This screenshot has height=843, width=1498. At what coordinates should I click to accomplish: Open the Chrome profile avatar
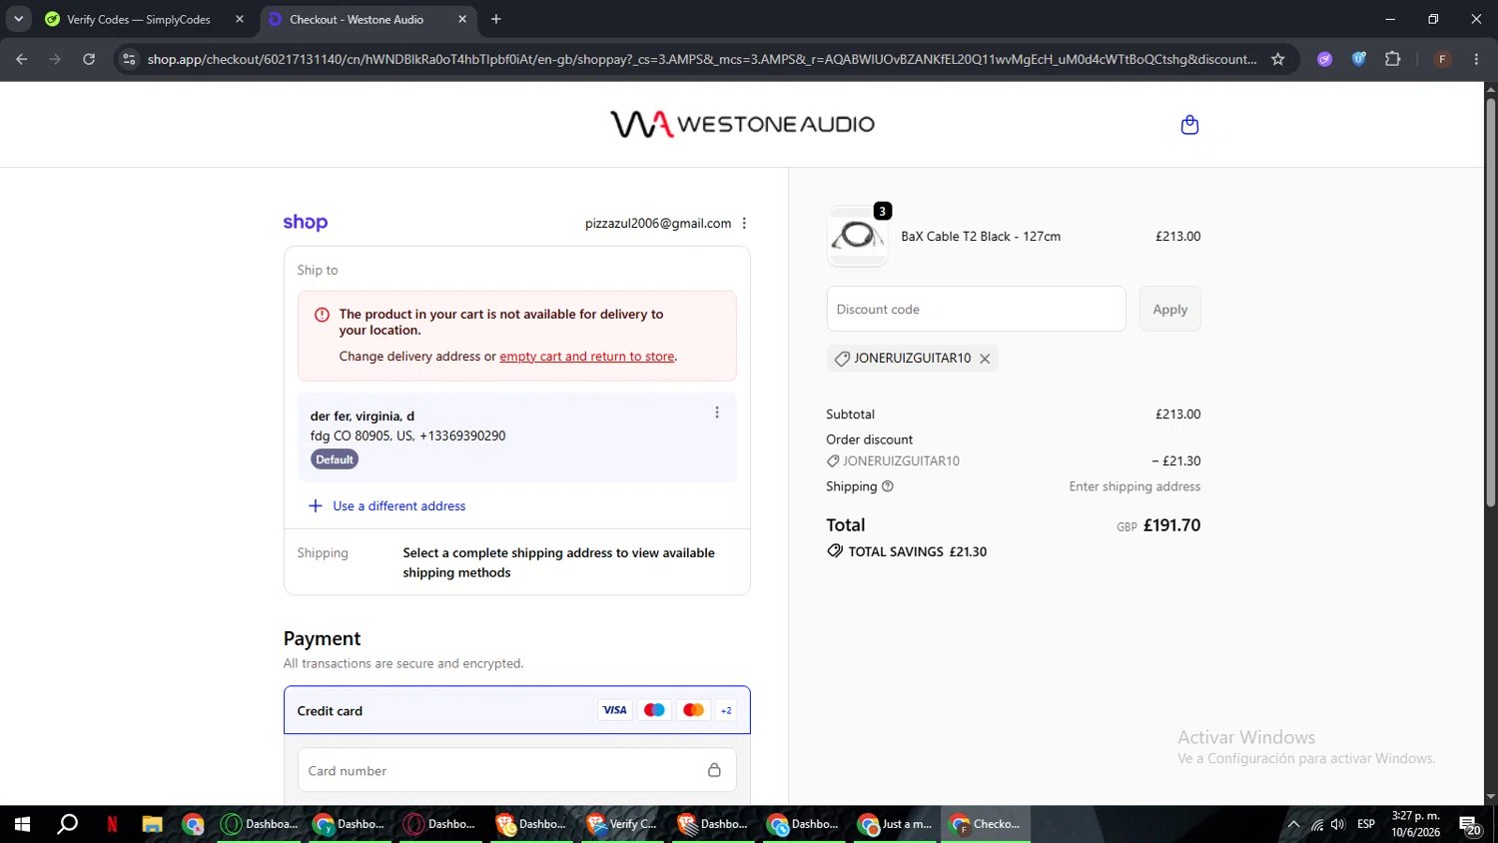1442,59
